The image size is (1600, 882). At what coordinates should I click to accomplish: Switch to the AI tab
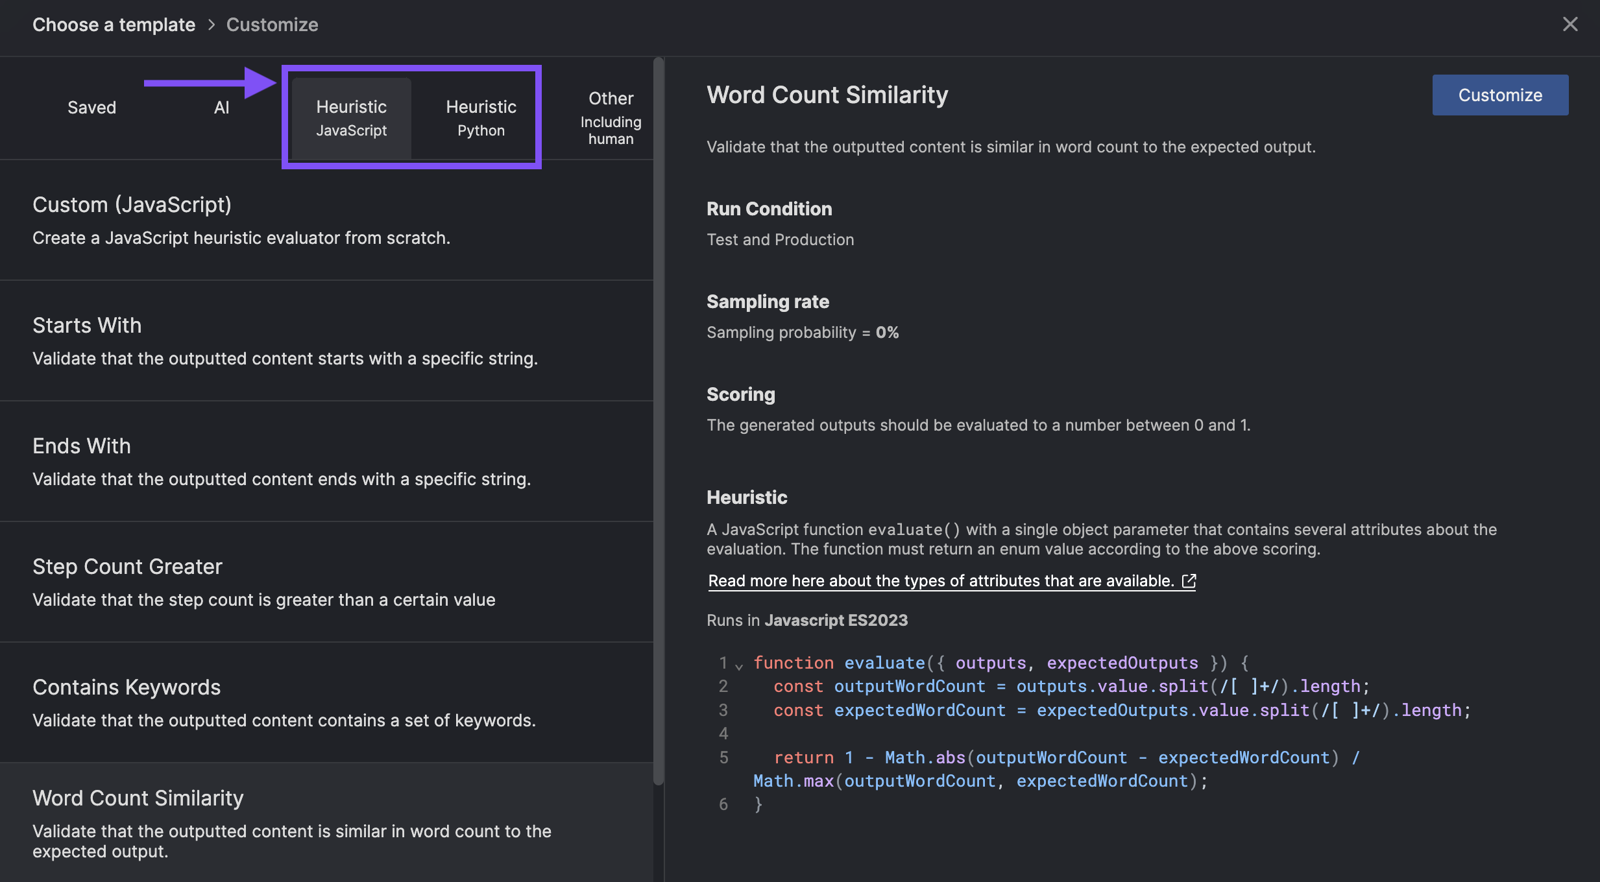[221, 107]
